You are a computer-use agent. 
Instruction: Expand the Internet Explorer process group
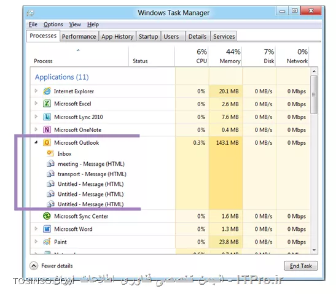pos(36,91)
